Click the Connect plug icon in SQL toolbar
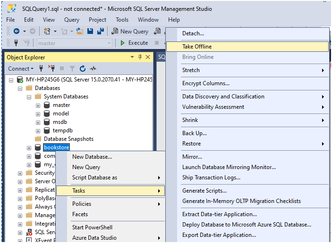This screenshot has height=243, width=332. tap(16, 43)
